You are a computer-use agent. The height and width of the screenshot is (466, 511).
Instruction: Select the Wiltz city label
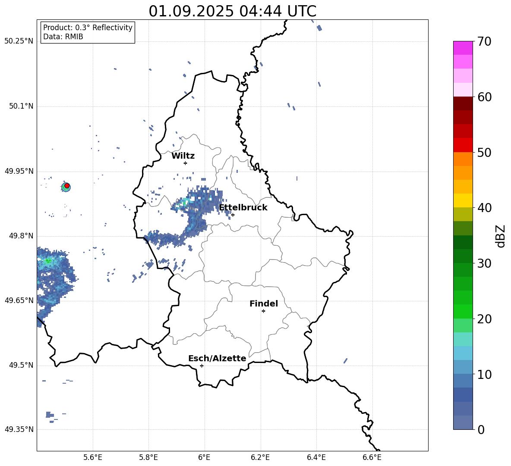(x=183, y=156)
